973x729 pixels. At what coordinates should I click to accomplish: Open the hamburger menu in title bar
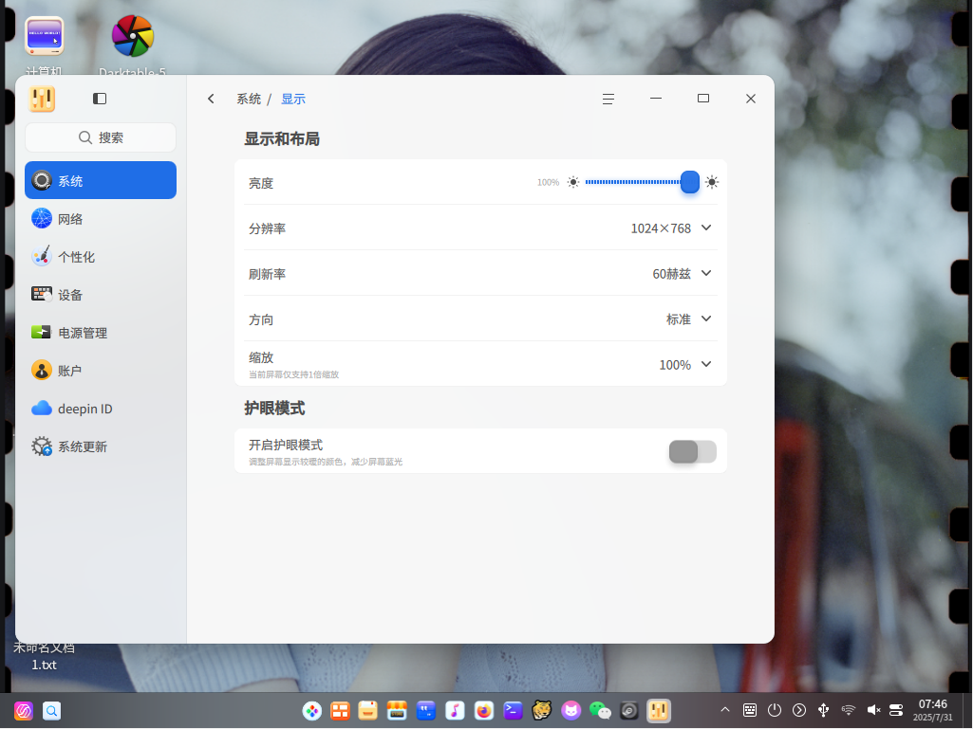pos(608,100)
